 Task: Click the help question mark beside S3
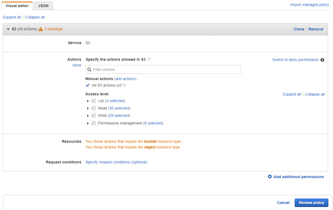coord(149,59)
